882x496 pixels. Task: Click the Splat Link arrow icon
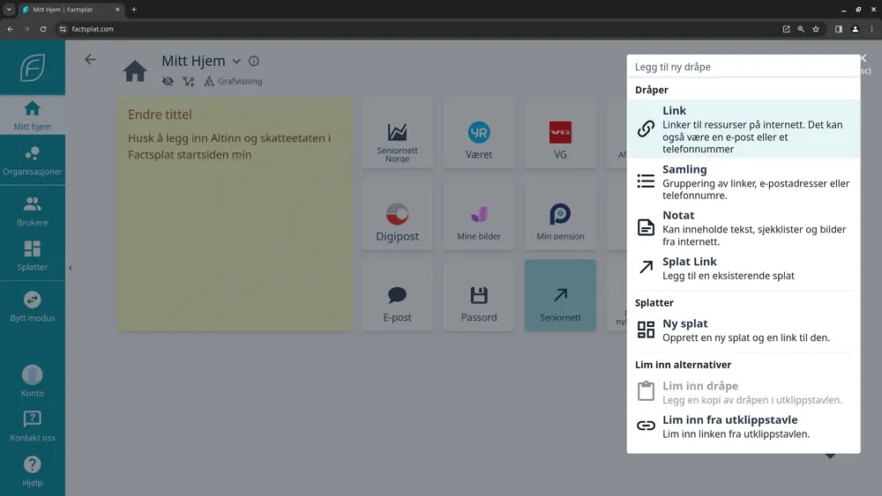click(x=646, y=268)
